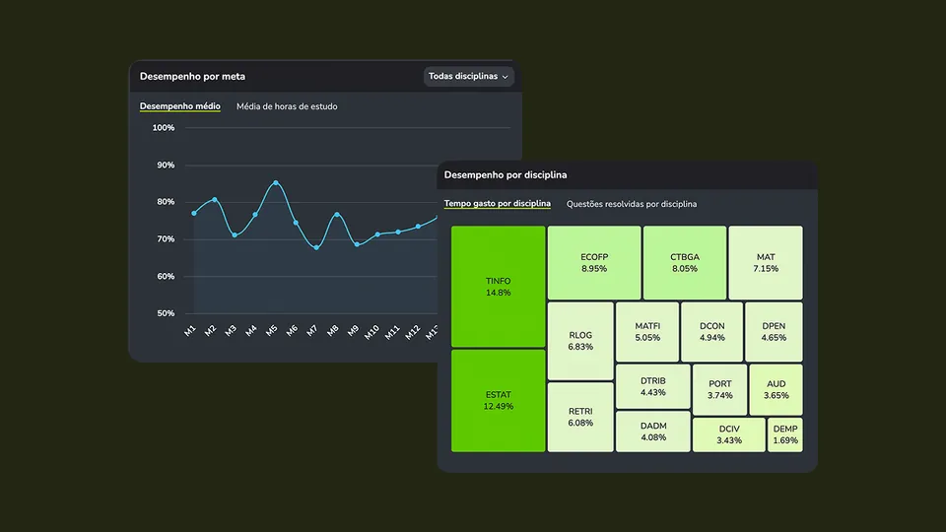The width and height of the screenshot is (946, 532).
Task: Click the M5 x-axis label
Action: point(272,331)
